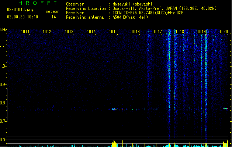Image resolution: width=232 pixels, height=147 pixels.
Task: Click the meteor echo beneath the 1020 marker
Action: click(x=225, y=108)
